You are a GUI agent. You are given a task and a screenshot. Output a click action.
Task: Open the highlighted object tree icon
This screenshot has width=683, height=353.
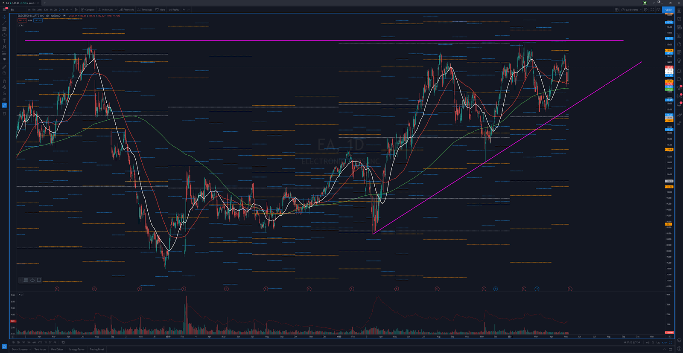tap(4, 105)
